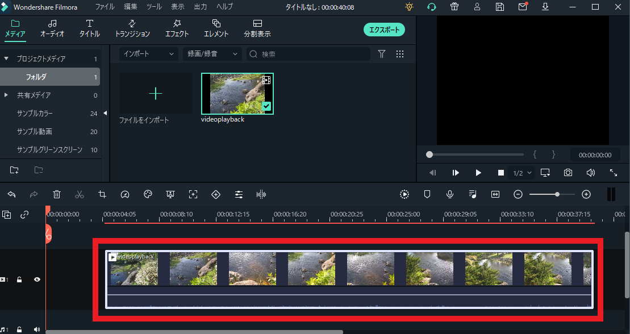Screen dimensions: 630x334
Task: Enter fullscreen preview
Action: [614, 173]
